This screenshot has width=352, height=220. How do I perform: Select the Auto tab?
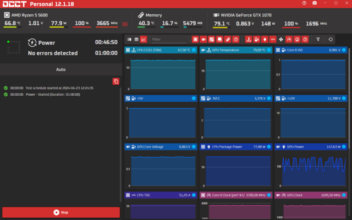pos(61,70)
